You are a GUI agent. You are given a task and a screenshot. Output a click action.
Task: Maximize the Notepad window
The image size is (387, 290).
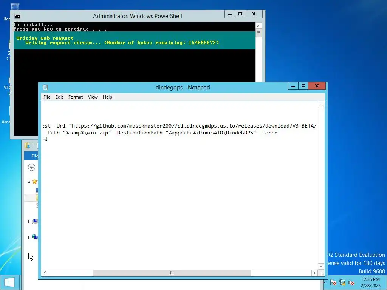(x=303, y=86)
